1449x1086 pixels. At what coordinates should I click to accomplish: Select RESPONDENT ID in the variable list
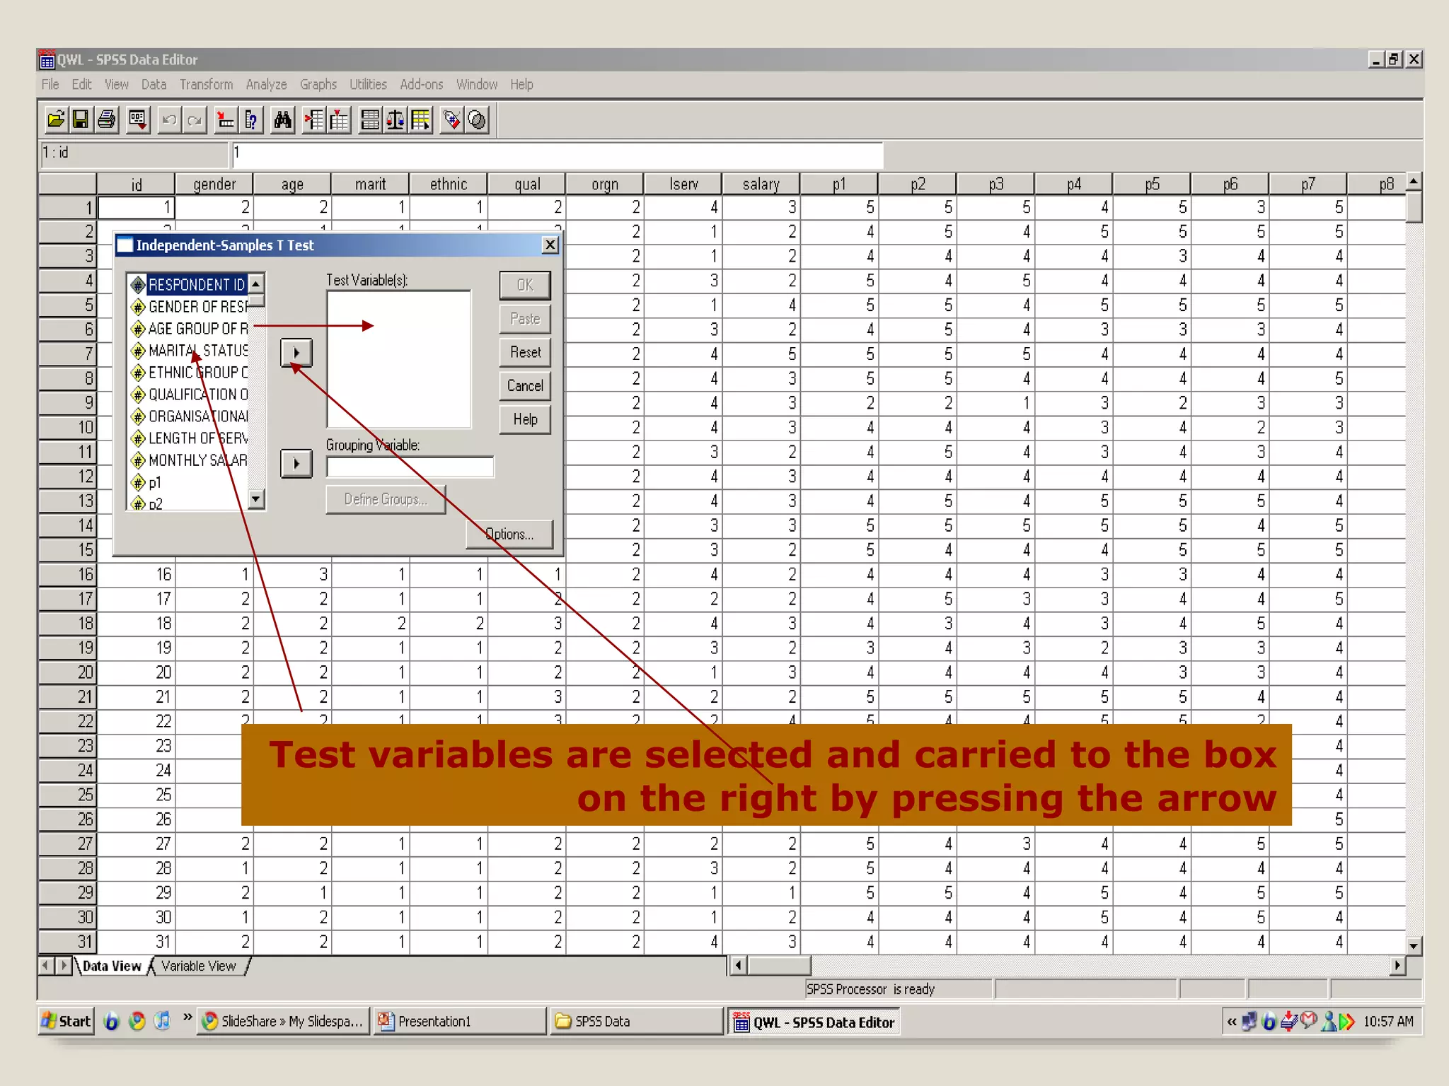point(189,285)
